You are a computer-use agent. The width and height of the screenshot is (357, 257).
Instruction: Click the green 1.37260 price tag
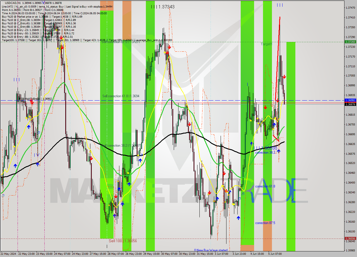[350, 42]
